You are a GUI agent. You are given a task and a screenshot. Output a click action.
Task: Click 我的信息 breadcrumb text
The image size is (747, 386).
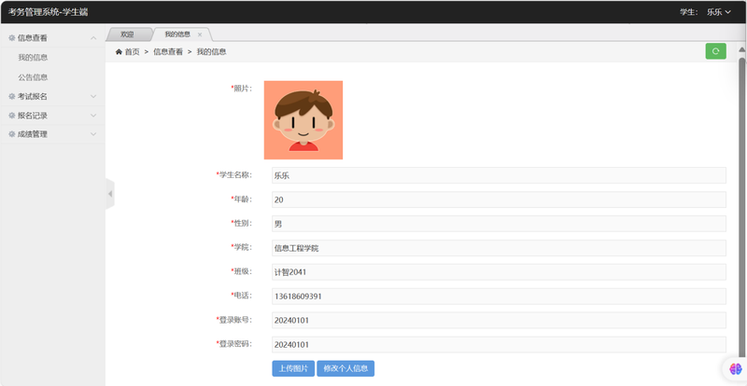[212, 52]
